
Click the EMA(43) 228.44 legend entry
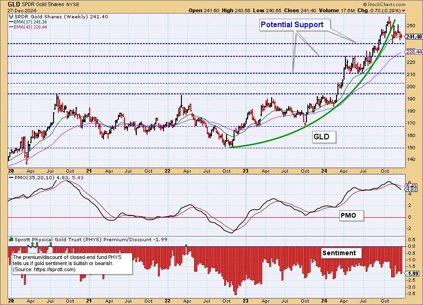coord(28,27)
